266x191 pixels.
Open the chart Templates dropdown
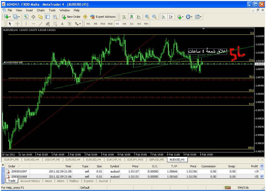(198, 17)
